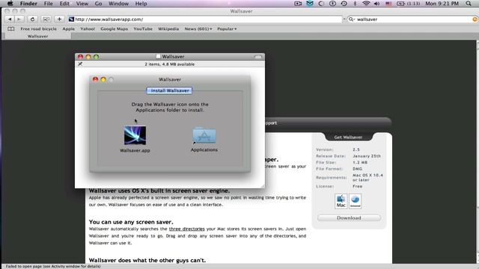Click the Bluetooth menu bar icon
This screenshot has width=479, height=269.
(x=355, y=4)
